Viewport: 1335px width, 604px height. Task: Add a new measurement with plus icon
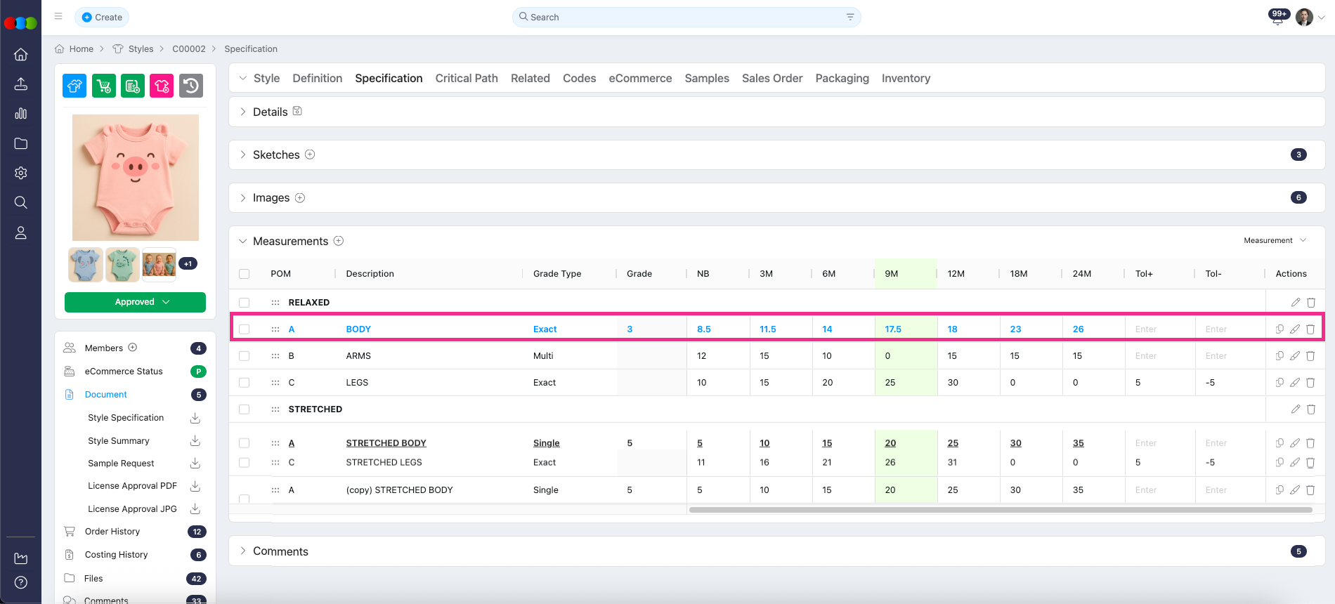(339, 241)
